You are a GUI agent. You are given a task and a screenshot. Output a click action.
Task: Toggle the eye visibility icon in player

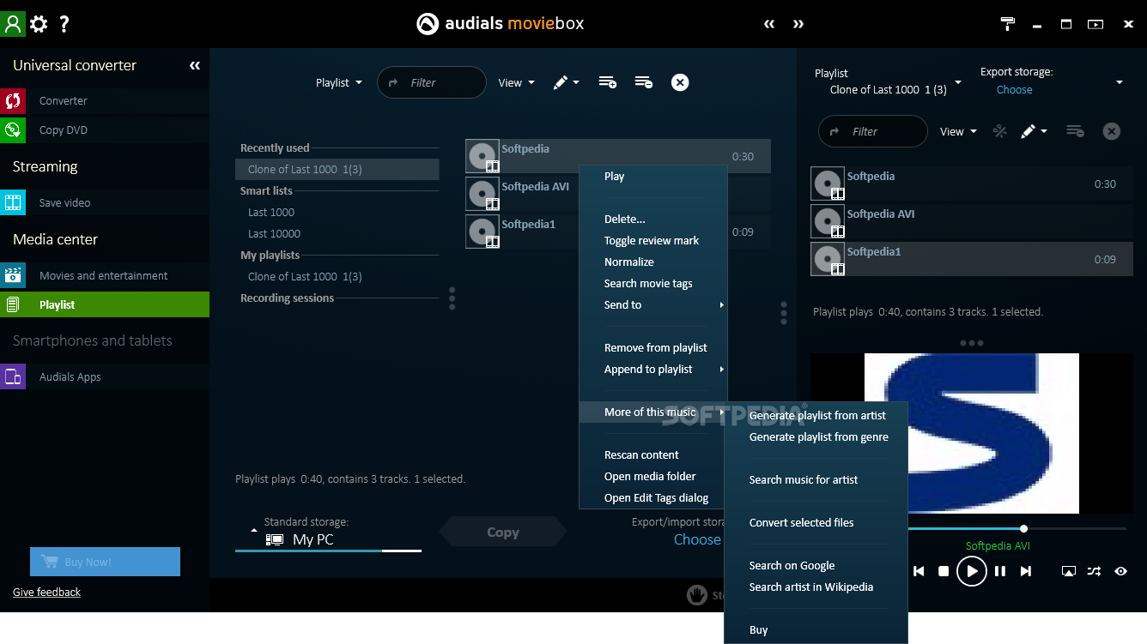(1120, 571)
